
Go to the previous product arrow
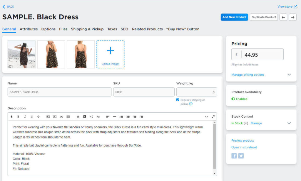click(283, 17)
